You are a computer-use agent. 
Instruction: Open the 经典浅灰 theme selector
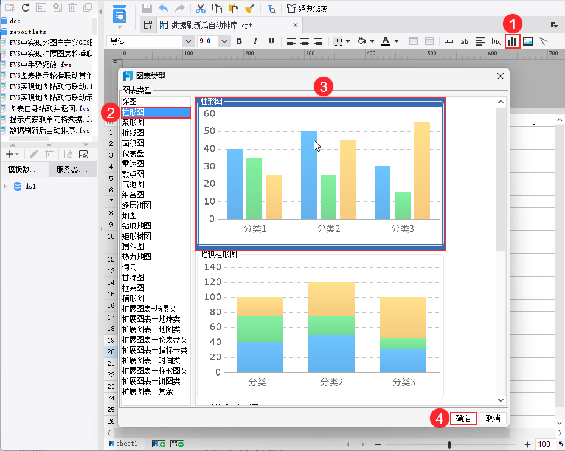[307, 9]
